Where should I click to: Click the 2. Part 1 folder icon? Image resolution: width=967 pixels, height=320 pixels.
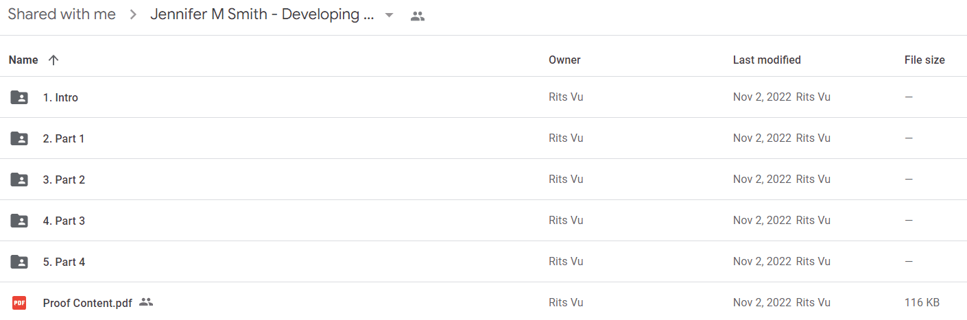[19, 138]
